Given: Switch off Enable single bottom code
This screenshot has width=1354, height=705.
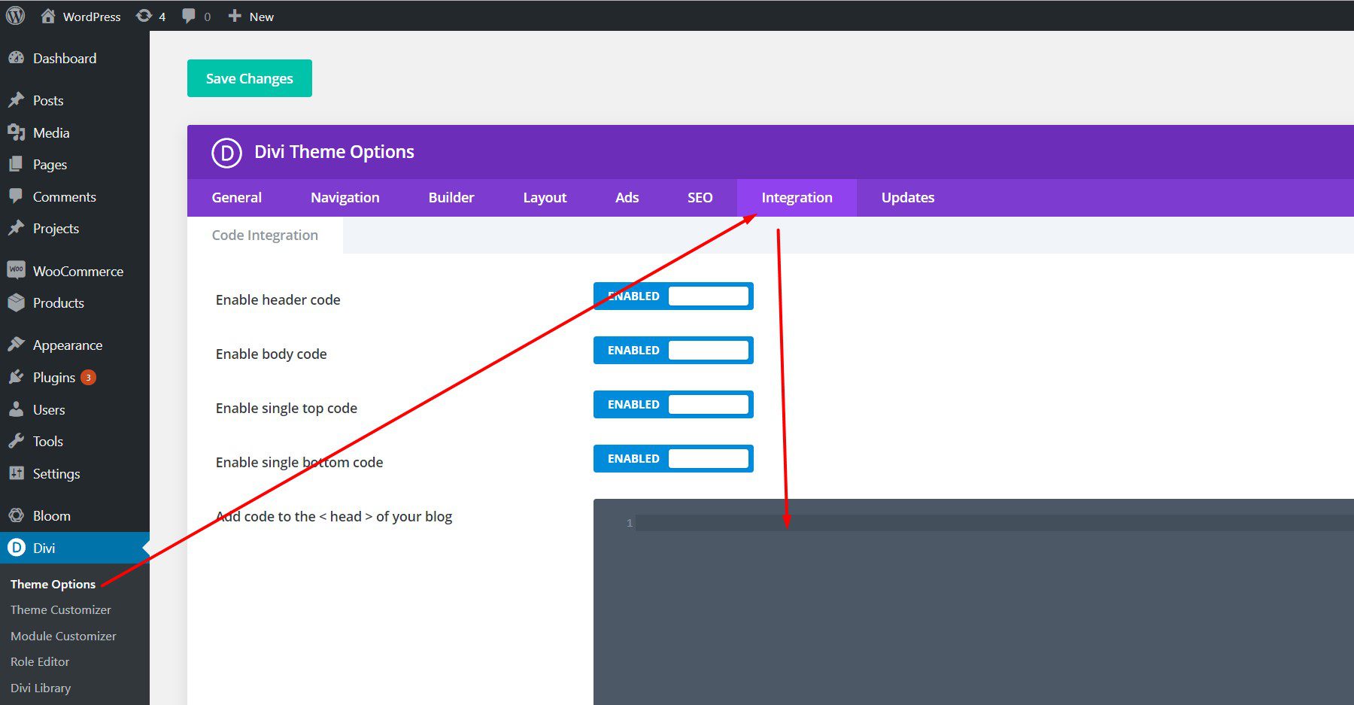Looking at the screenshot, I should (x=707, y=458).
